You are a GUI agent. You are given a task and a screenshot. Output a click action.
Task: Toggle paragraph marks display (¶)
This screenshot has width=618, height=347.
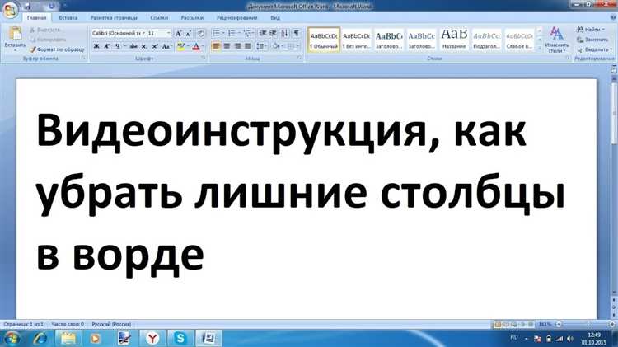point(297,33)
